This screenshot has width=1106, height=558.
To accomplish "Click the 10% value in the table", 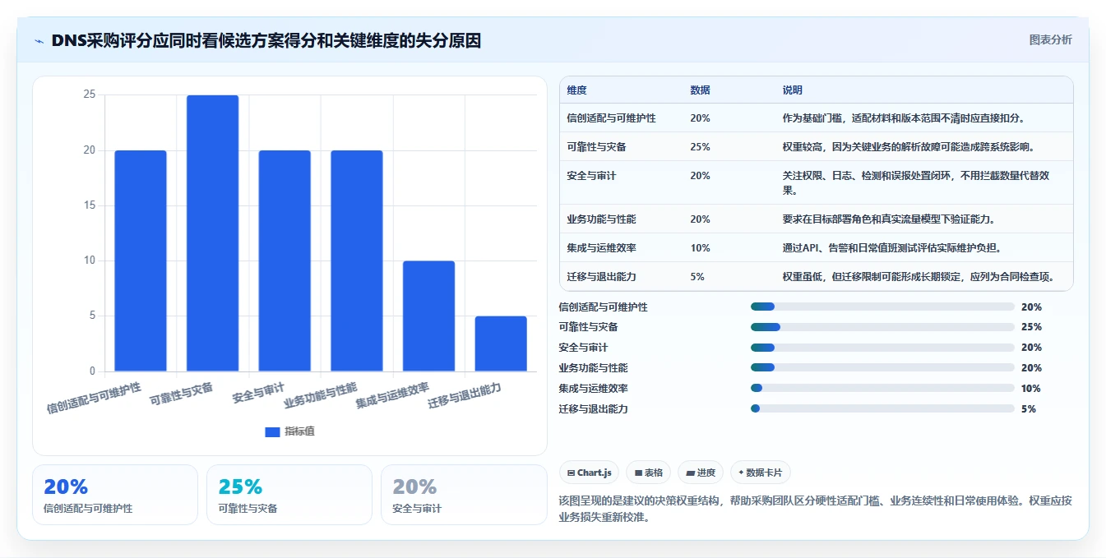I will pos(701,248).
